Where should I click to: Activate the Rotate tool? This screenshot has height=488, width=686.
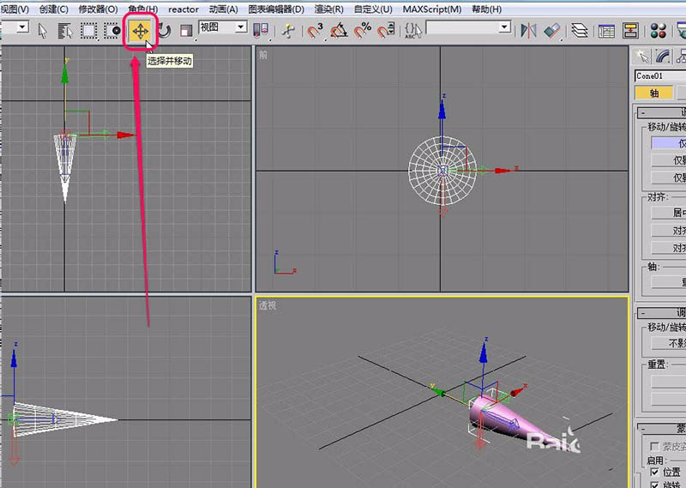163,31
